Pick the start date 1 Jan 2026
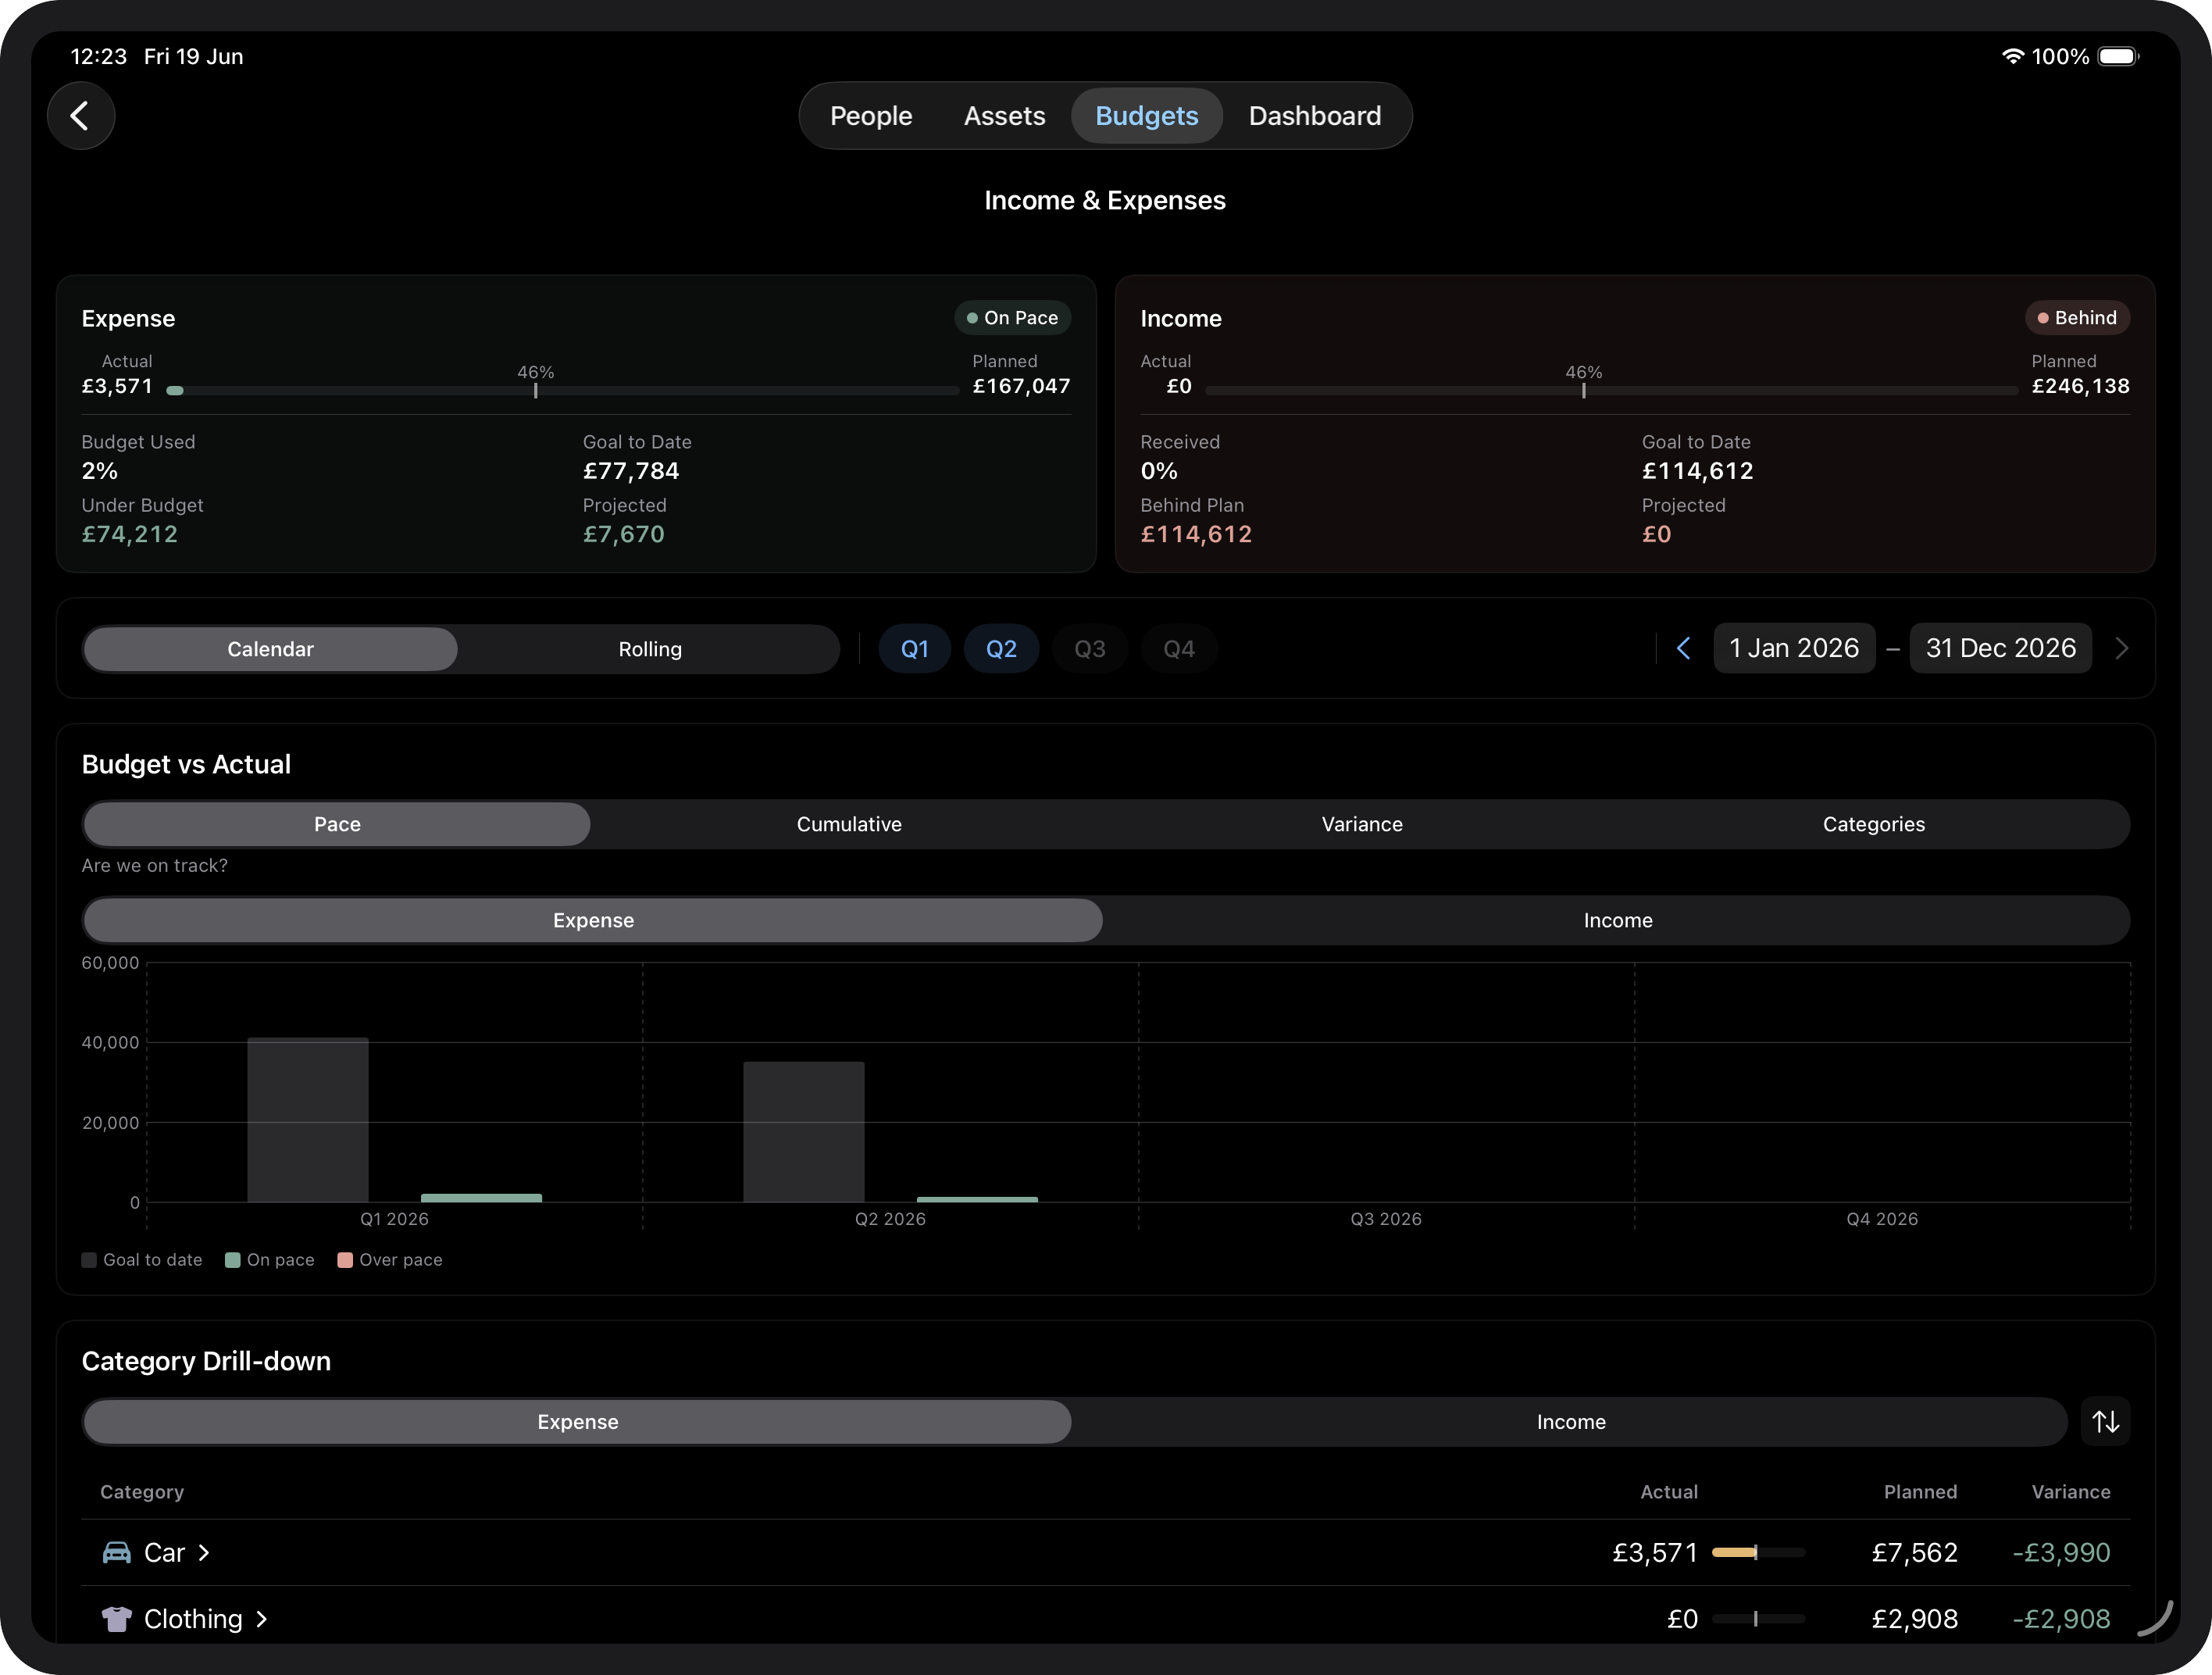This screenshot has height=1675, width=2212. point(1794,648)
